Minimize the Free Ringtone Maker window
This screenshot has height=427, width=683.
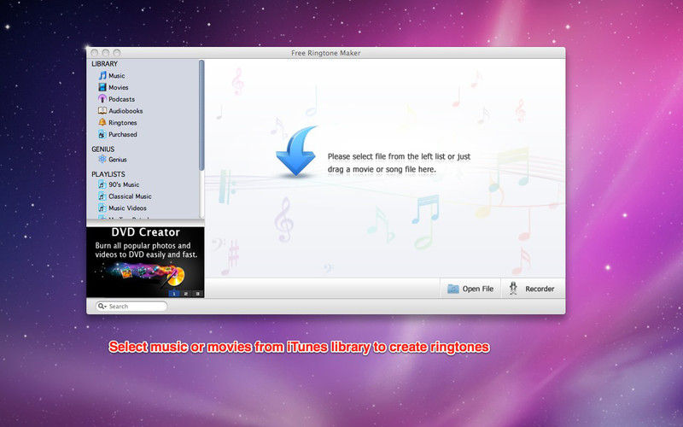106,53
